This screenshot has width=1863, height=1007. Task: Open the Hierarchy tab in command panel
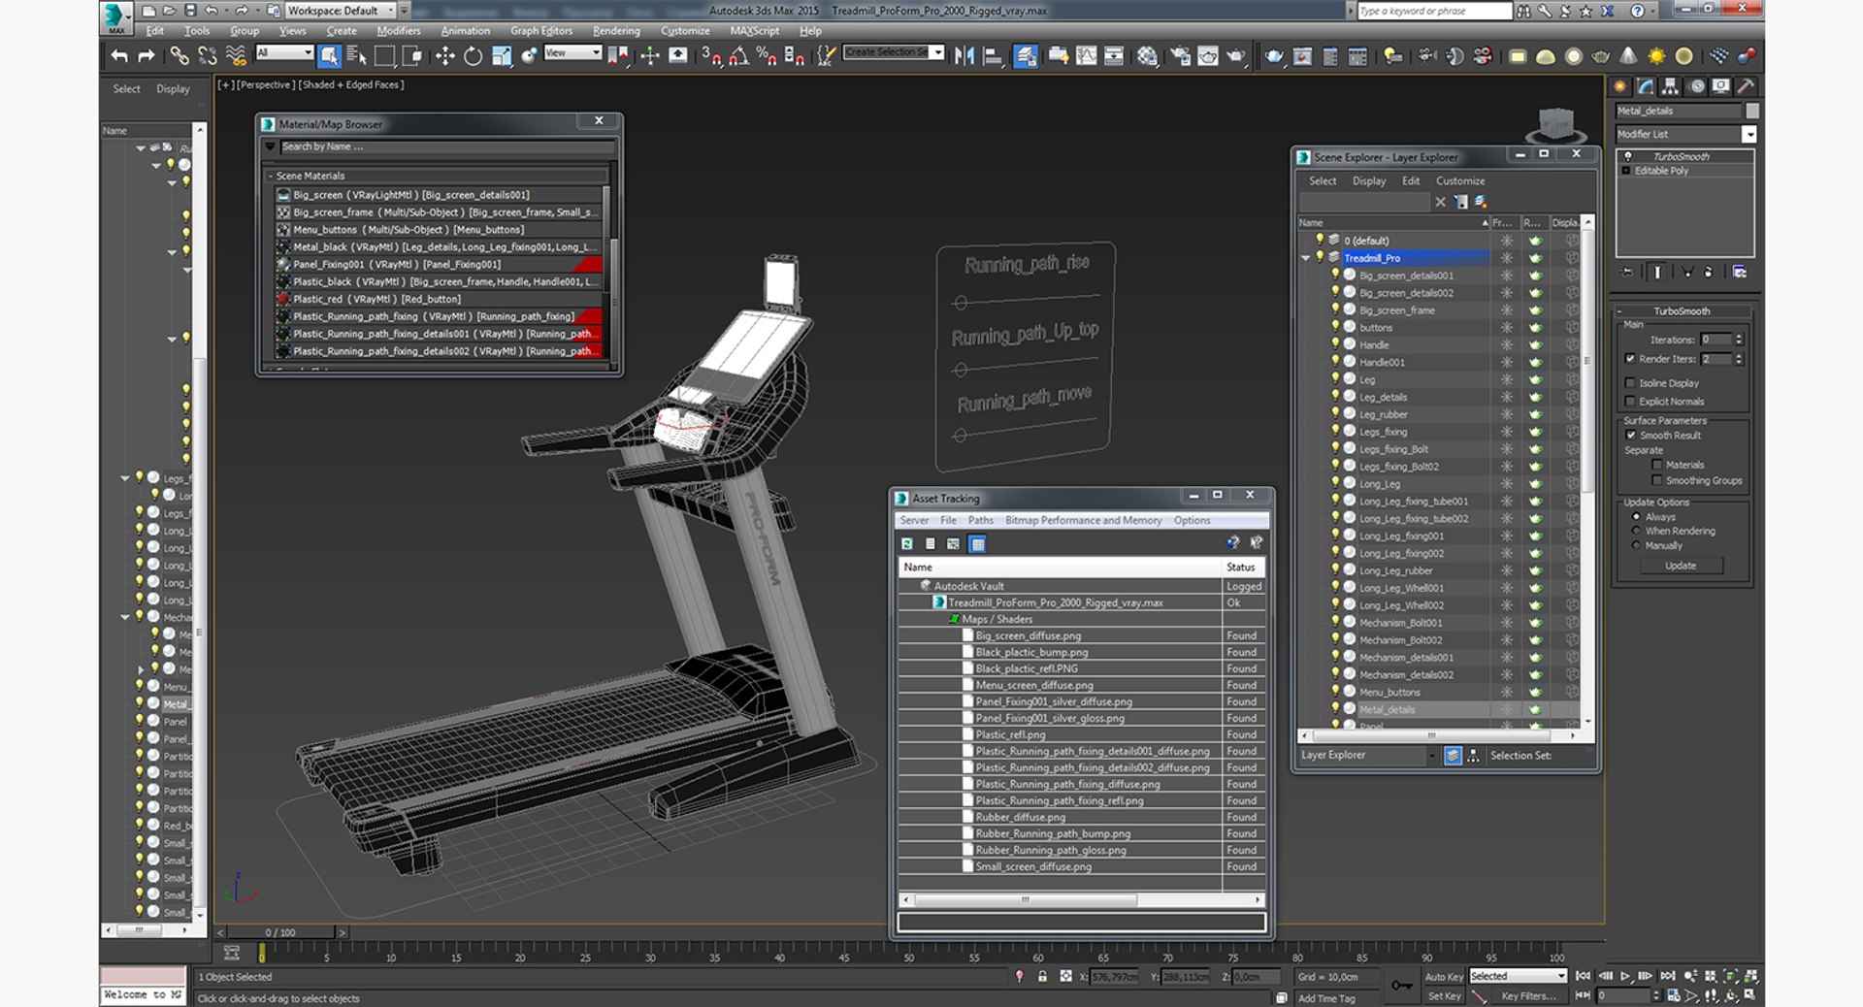pyautogui.click(x=1670, y=86)
